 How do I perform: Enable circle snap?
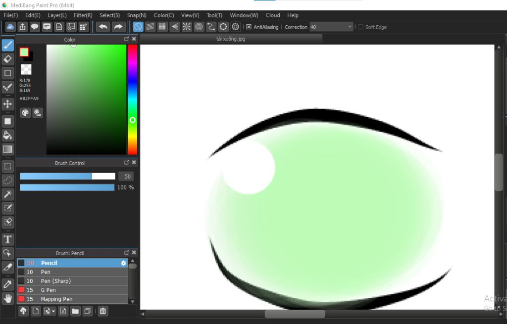(199, 27)
